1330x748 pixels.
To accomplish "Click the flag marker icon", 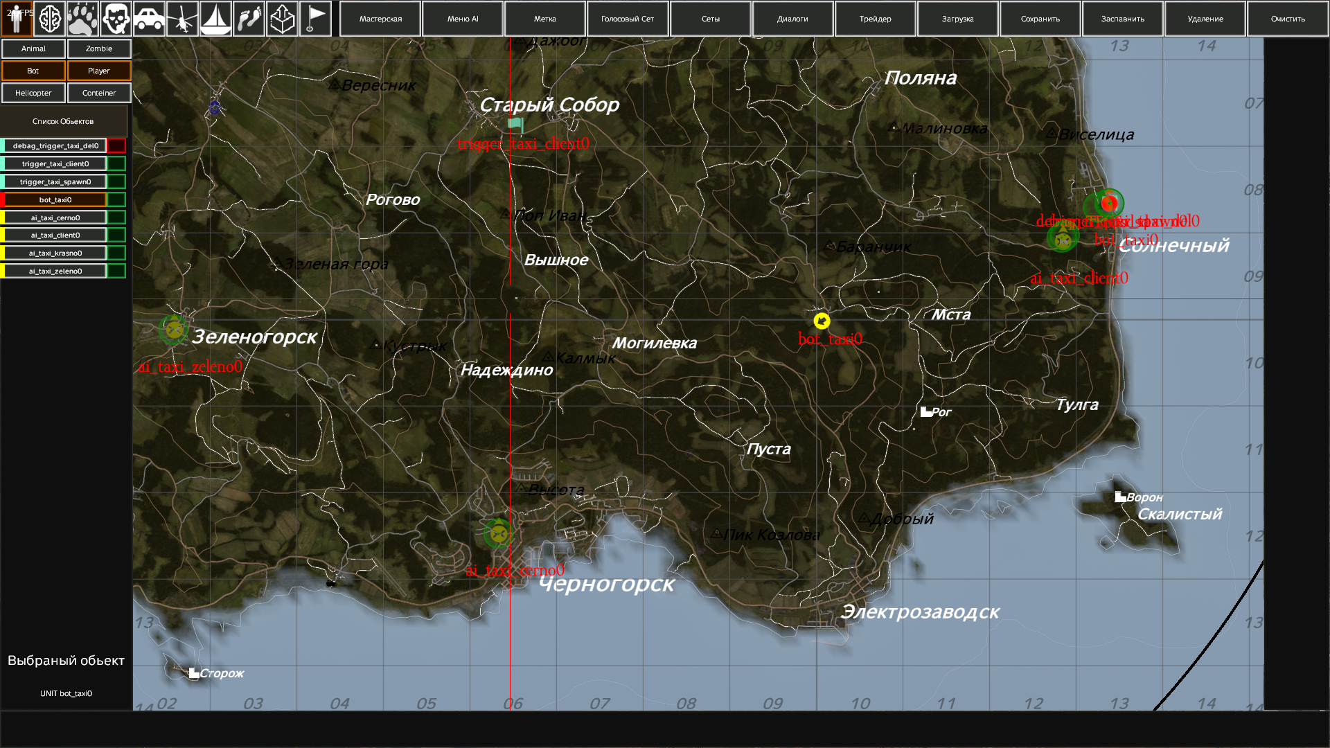I will (x=315, y=19).
